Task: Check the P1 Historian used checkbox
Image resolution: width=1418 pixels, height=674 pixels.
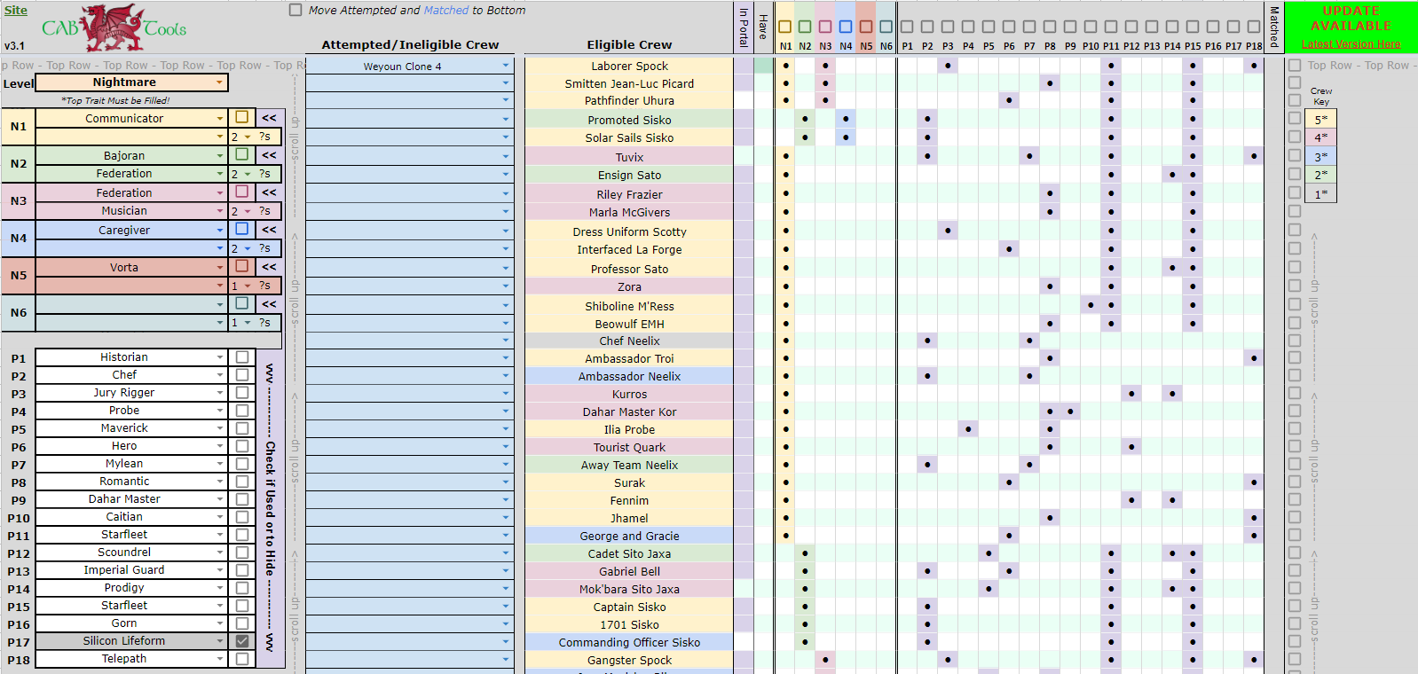Action: [x=241, y=357]
